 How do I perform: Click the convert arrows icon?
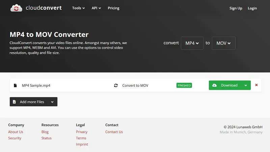coord(116,85)
